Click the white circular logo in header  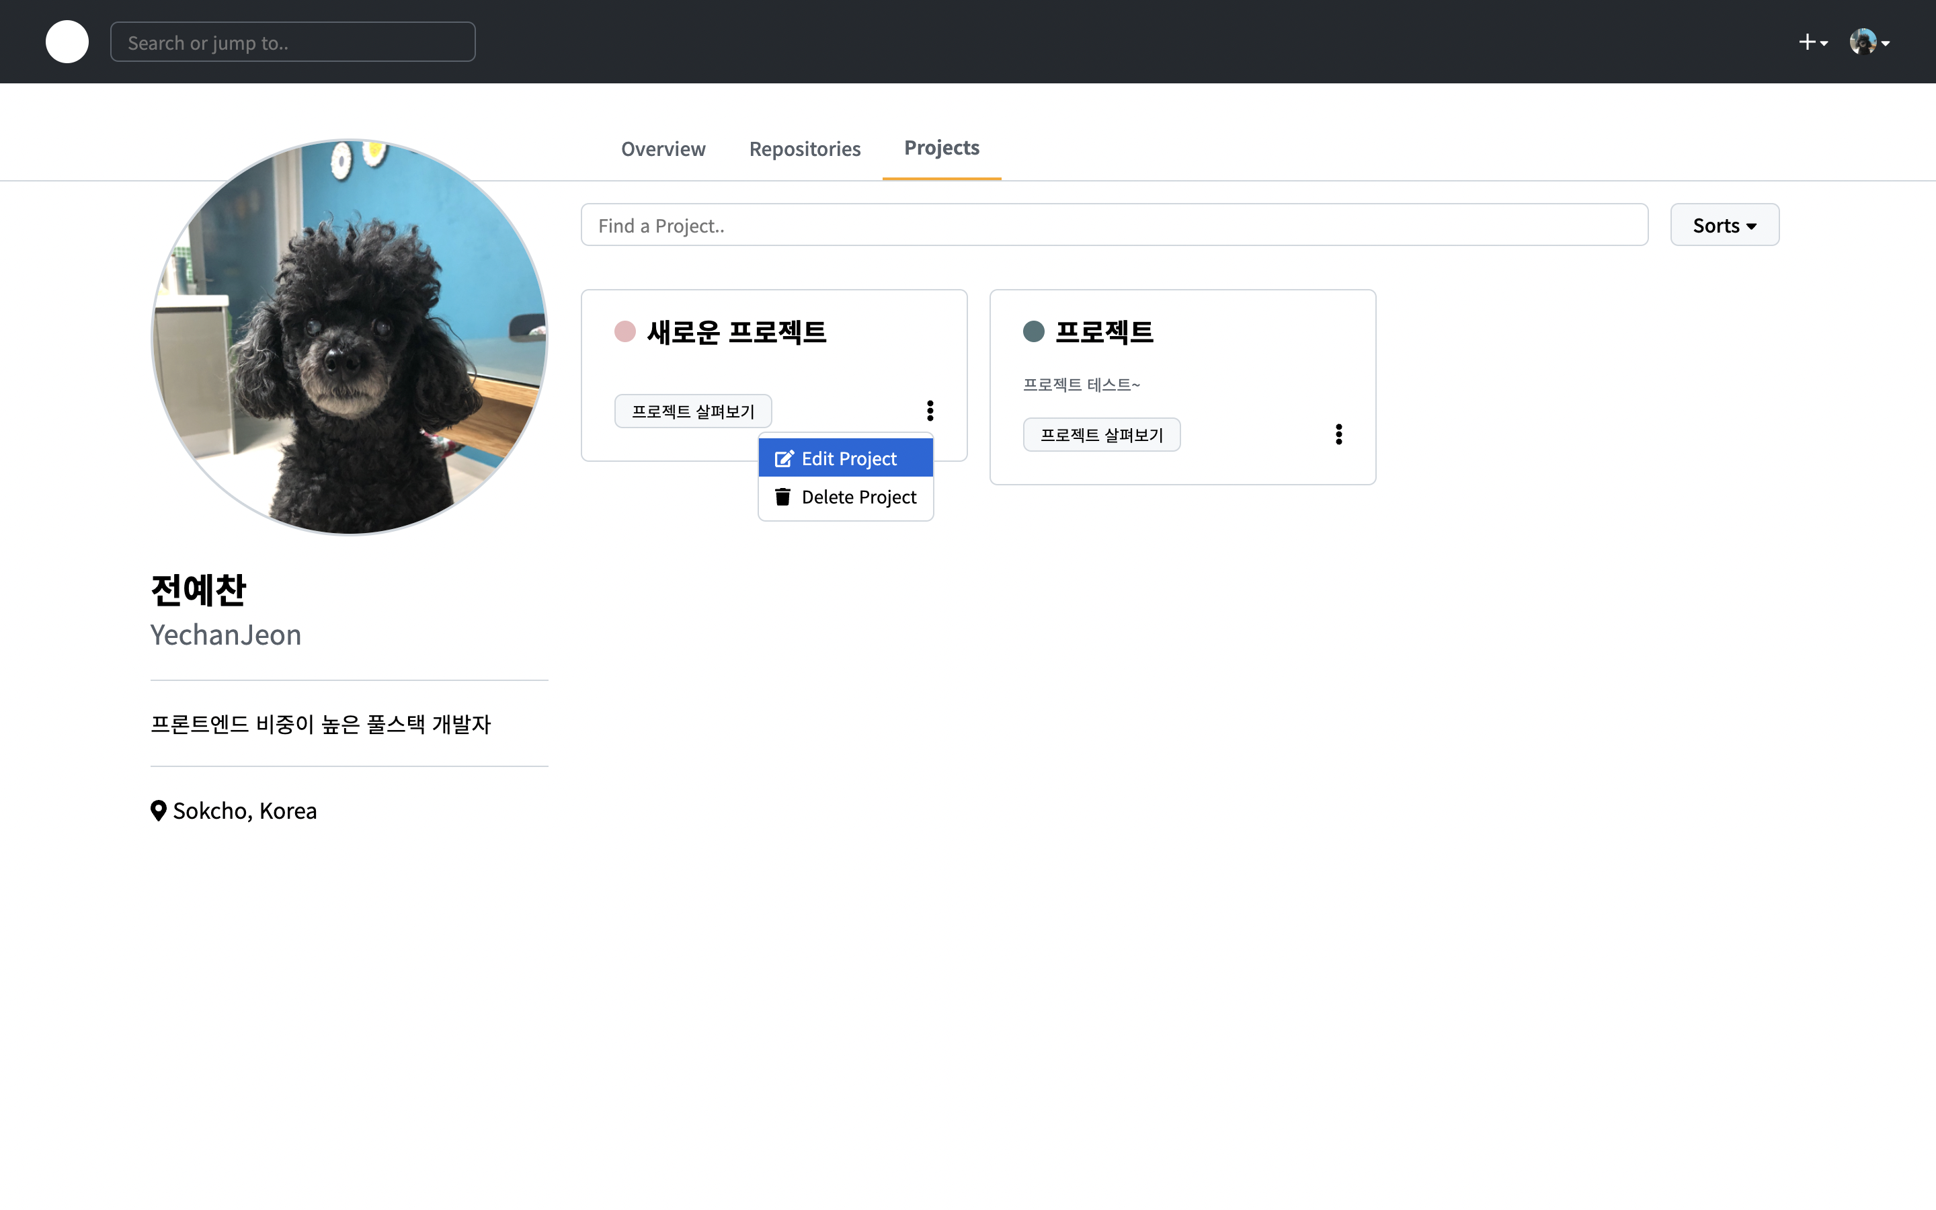(67, 42)
